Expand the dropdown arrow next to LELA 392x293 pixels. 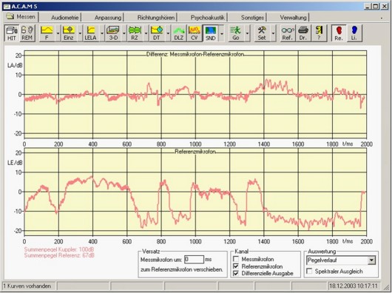pos(102,33)
